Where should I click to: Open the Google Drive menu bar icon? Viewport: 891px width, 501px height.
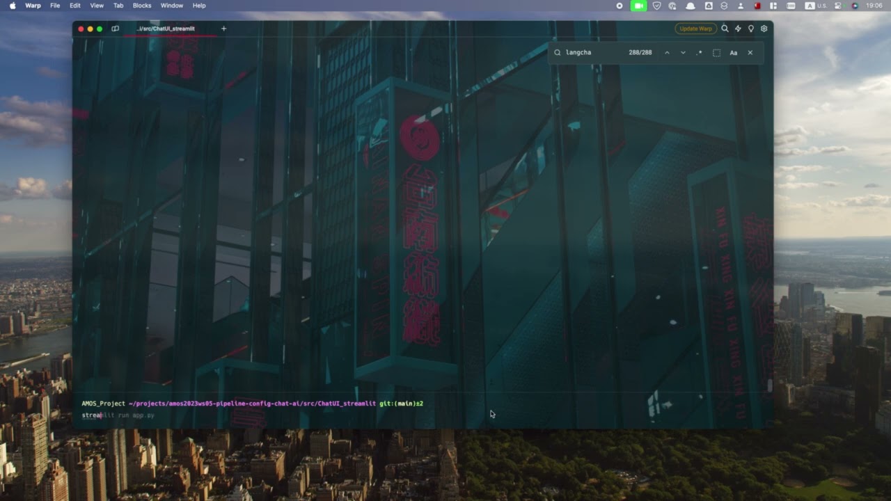point(708,6)
